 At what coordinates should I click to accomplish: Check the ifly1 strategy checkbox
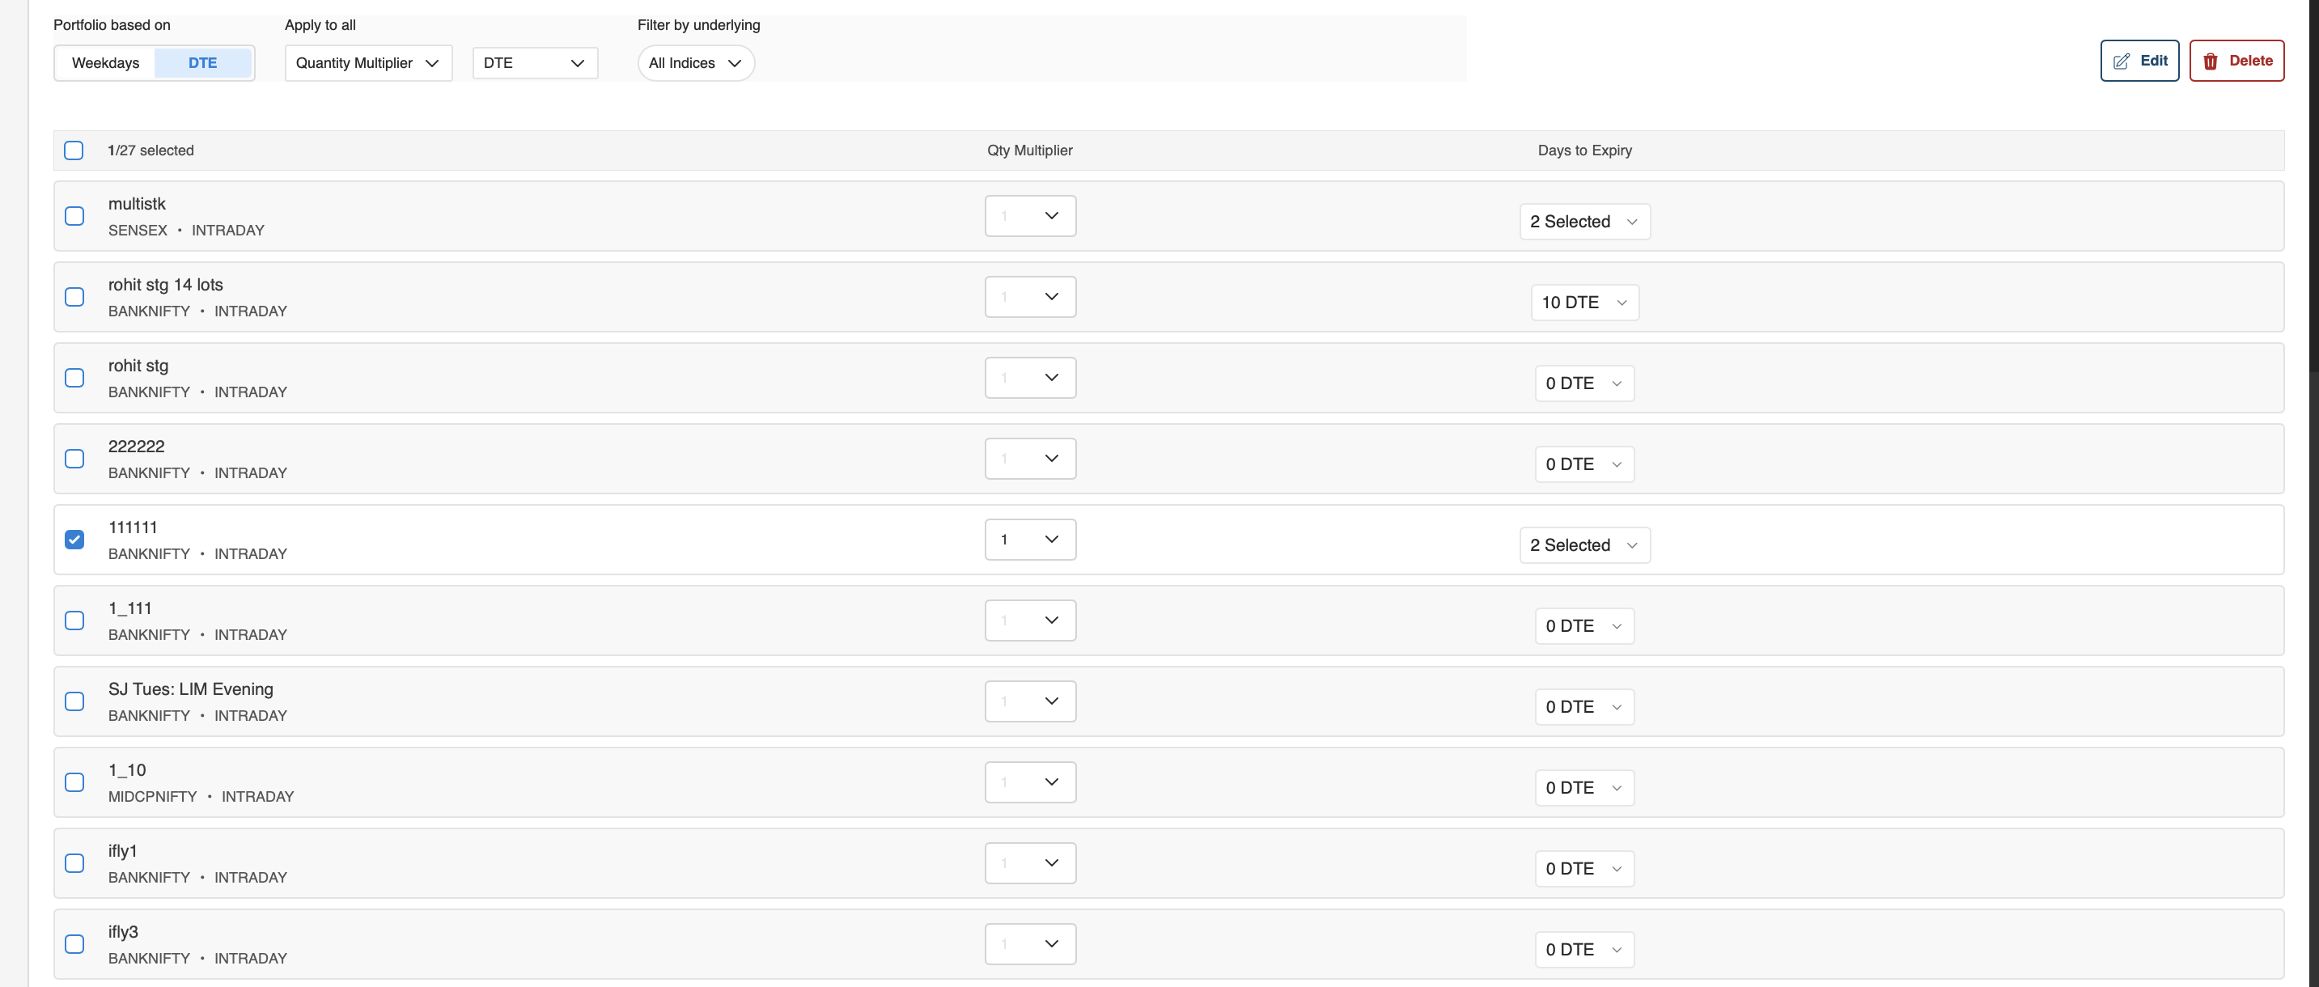click(x=74, y=863)
